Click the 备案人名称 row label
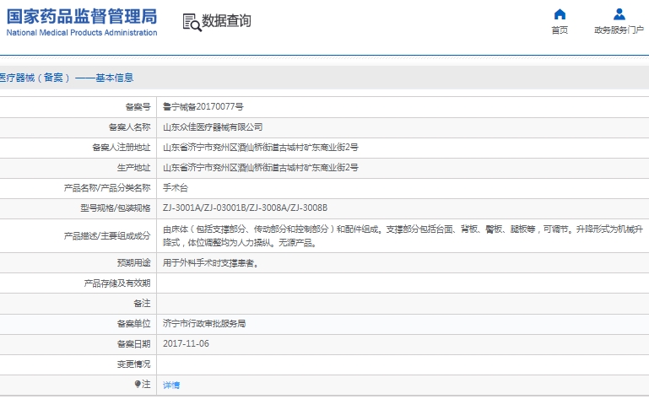The width and height of the screenshot is (649, 399). [130, 127]
